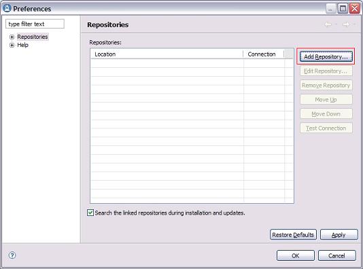
Task: Sort by the Location column header
Action: click(167, 54)
